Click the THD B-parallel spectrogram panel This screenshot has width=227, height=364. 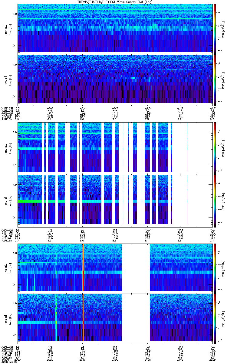[x=115, y=200]
